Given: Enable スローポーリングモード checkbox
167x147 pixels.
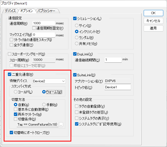Looking at the screenshot, I should (10, 54).
